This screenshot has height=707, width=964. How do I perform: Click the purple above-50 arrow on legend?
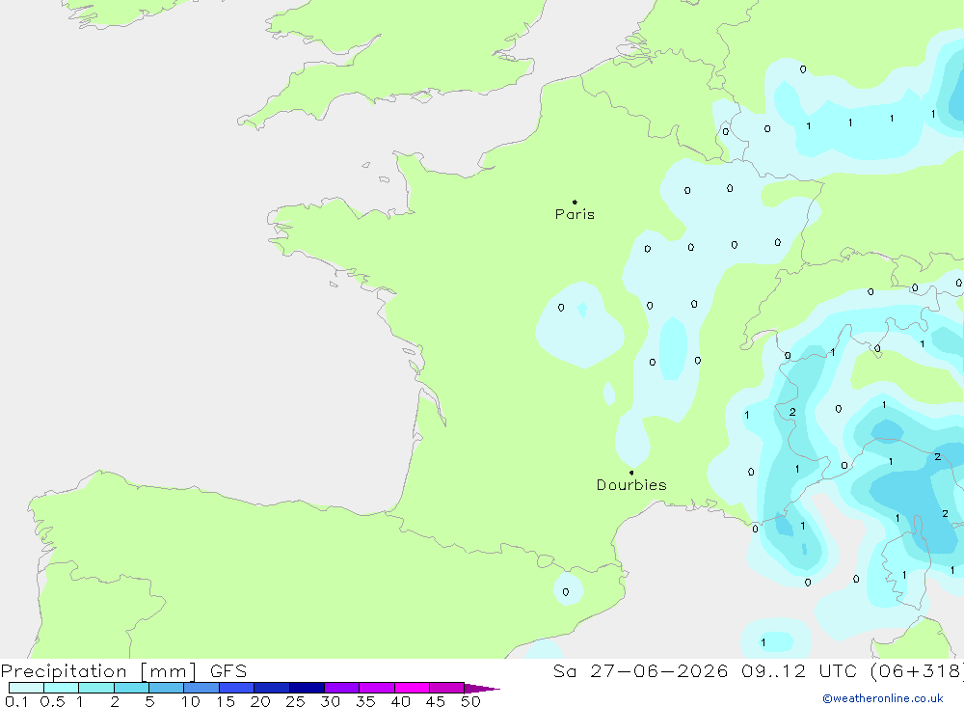point(481,689)
